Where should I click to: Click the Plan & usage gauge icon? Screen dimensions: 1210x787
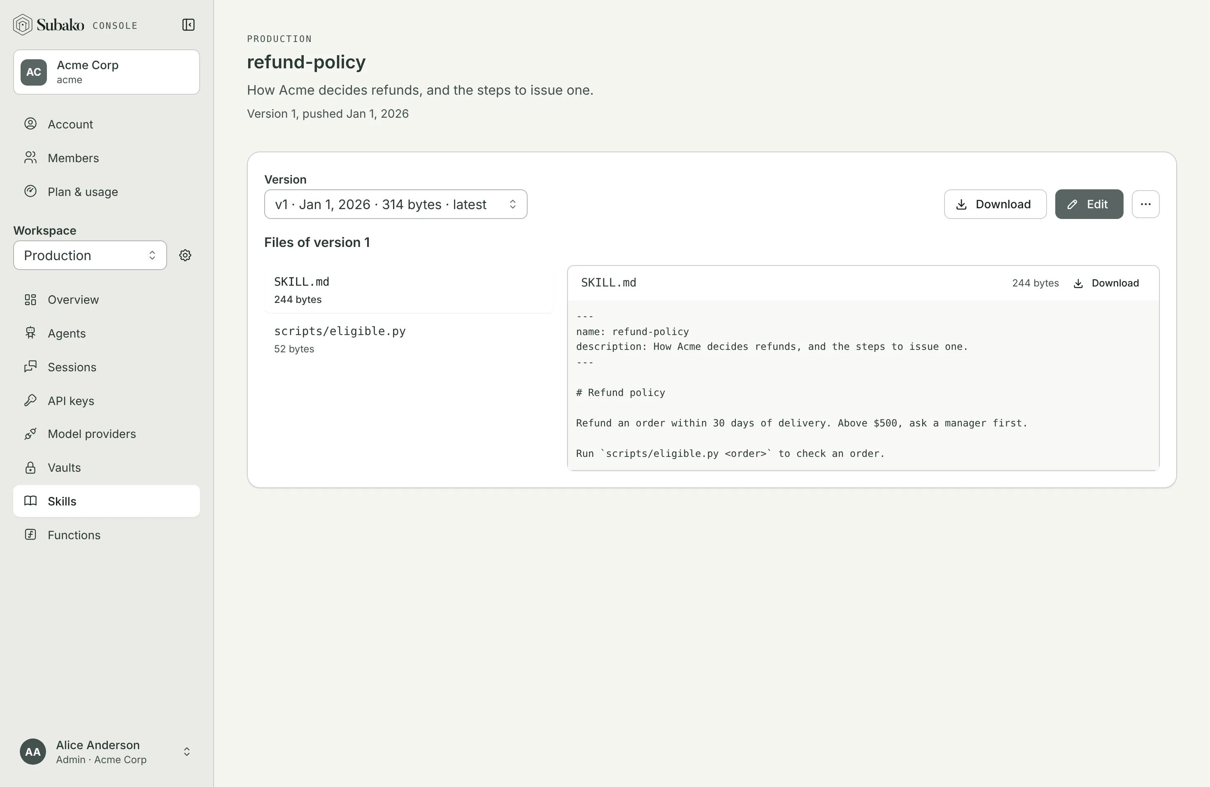click(x=30, y=191)
